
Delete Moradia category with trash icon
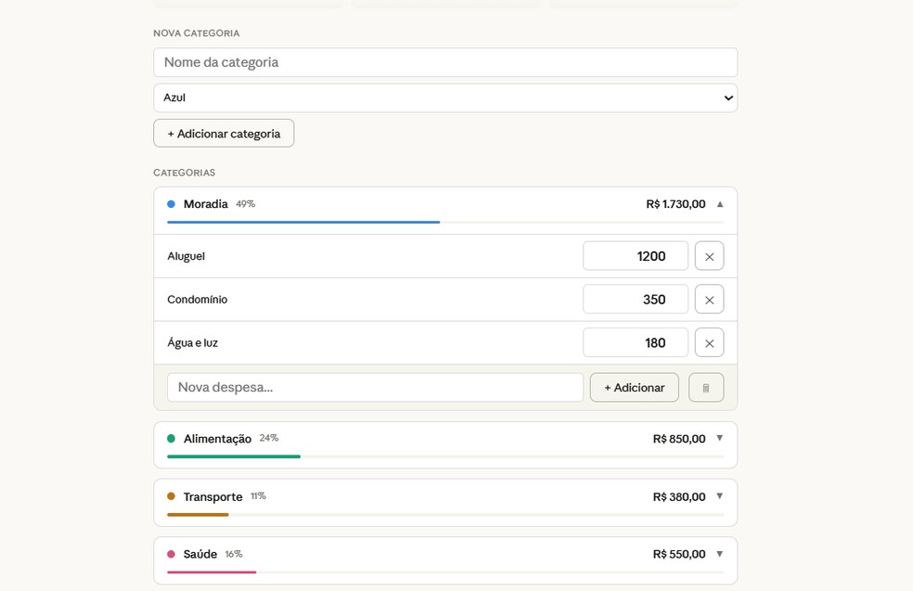705,388
